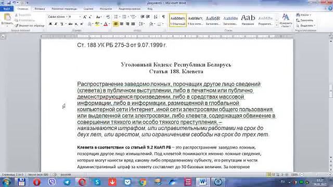333x187 pixels.
Task: Click the Multilevel List icon
Action: (x=133, y=17)
